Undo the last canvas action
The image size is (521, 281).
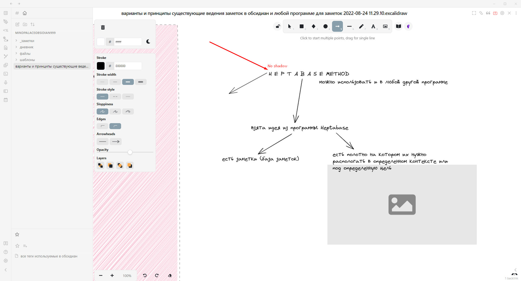pyautogui.click(x=145, y=275)
